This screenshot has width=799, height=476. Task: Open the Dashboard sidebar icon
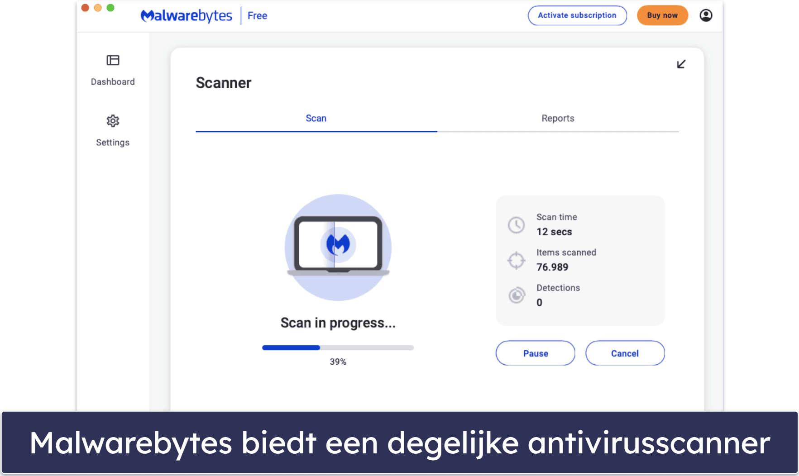[113, 60]
